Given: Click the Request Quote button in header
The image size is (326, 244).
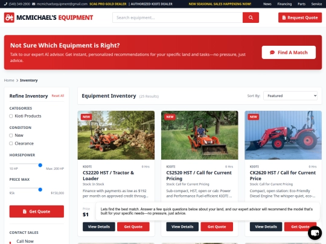Looking at the screenshot, I should [300, 17].
